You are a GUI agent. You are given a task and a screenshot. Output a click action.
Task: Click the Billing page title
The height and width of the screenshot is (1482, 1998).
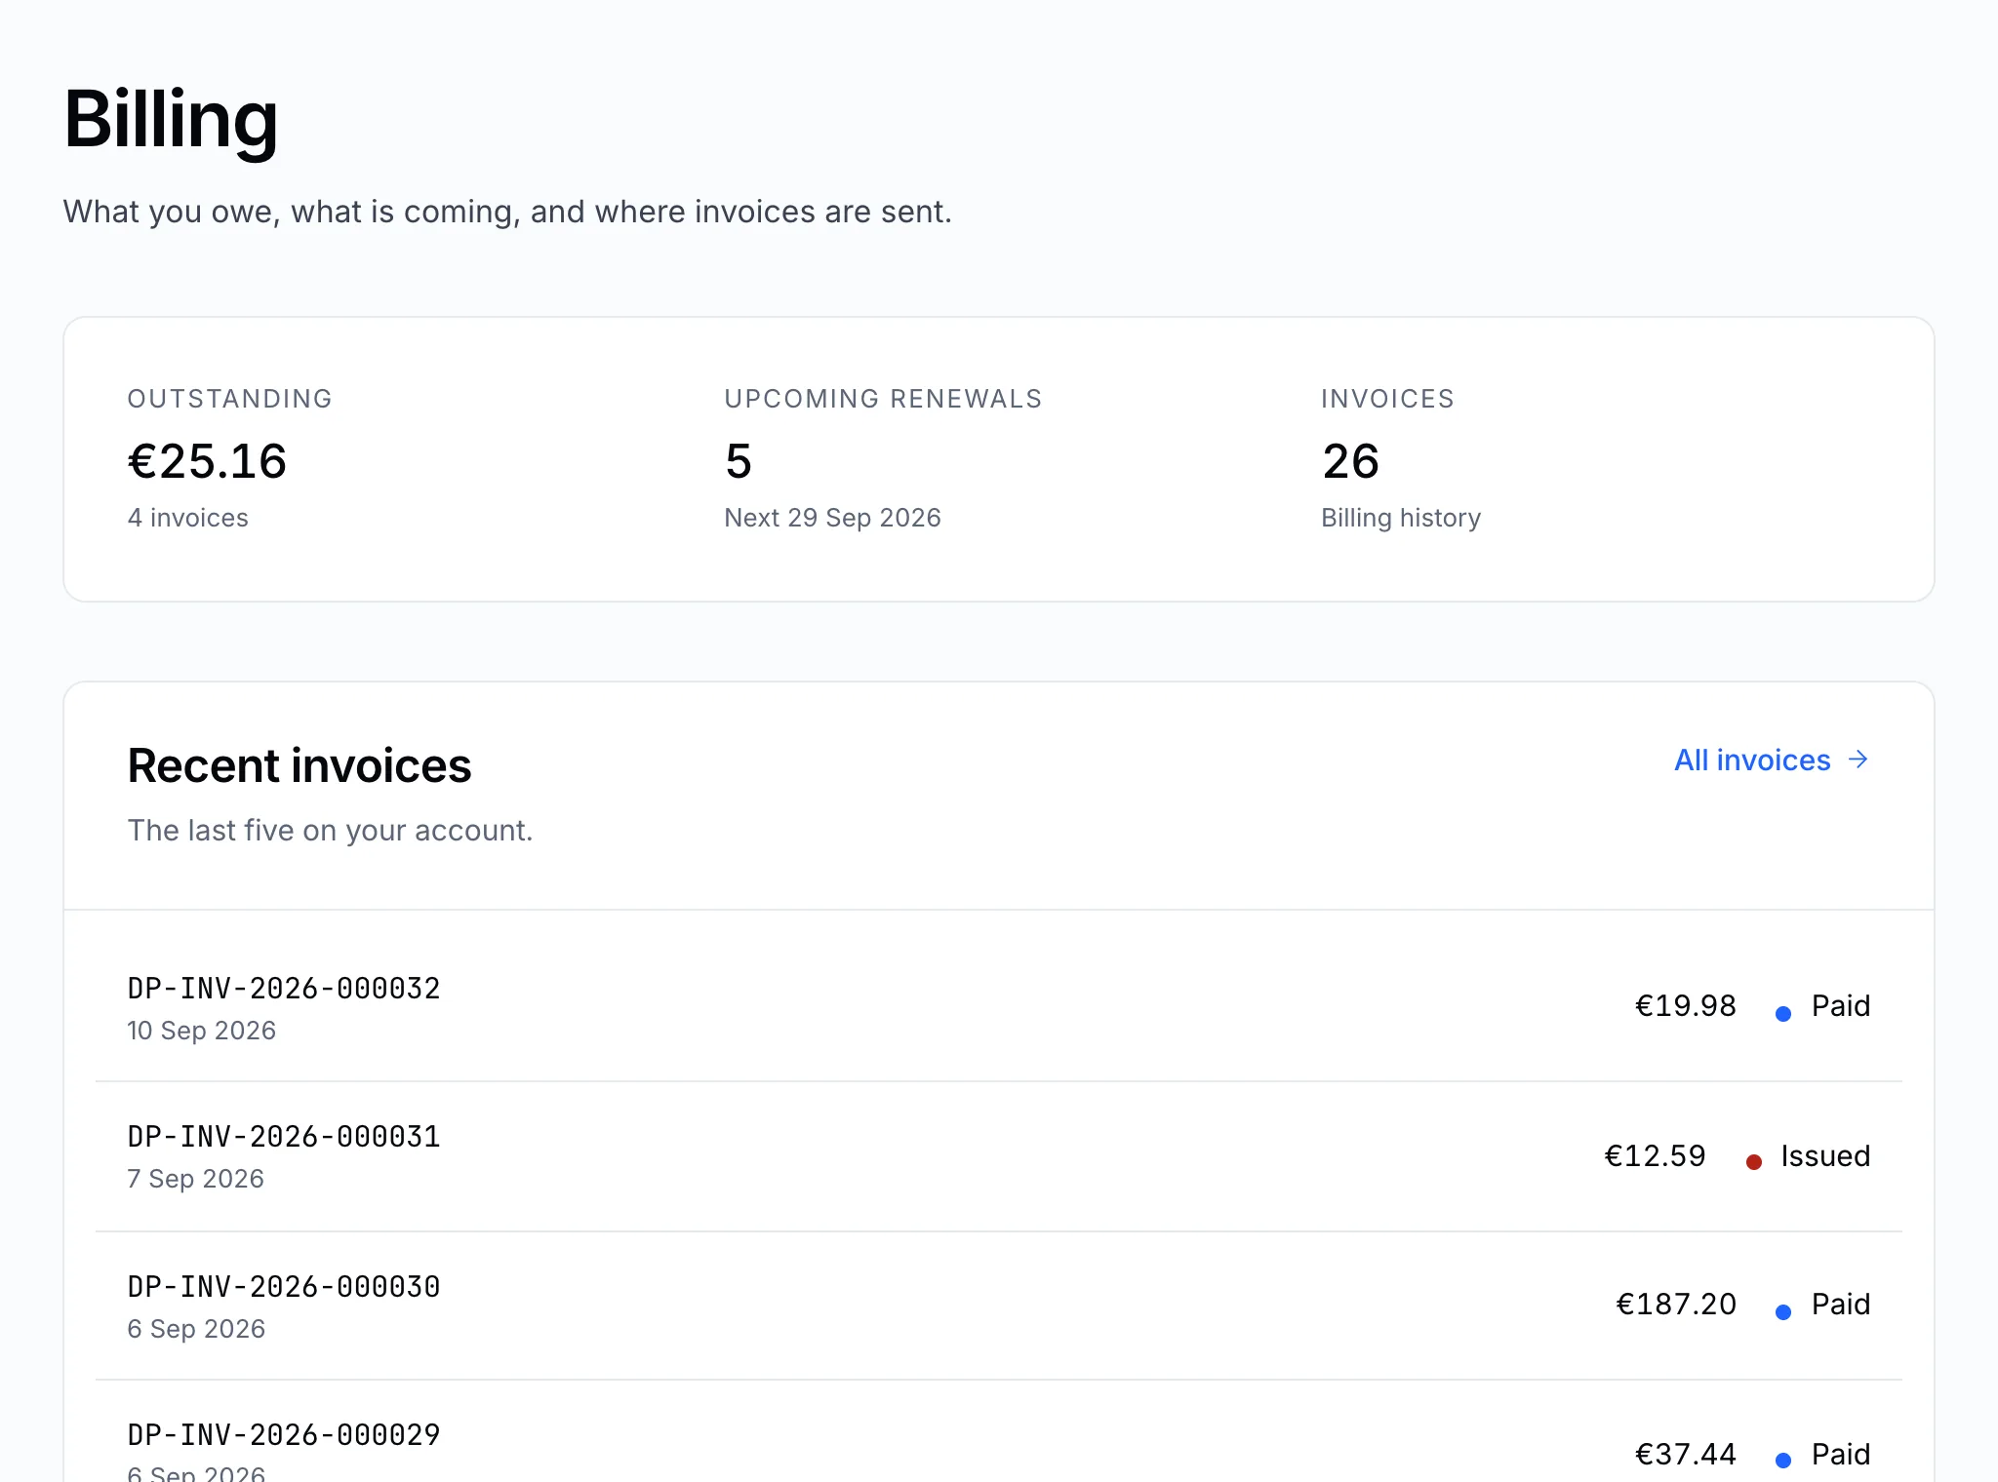coord(171,120)
